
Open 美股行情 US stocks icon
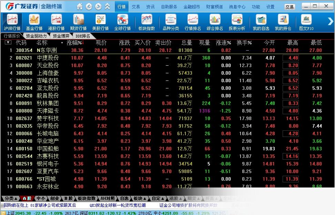[x=100, y=22]
